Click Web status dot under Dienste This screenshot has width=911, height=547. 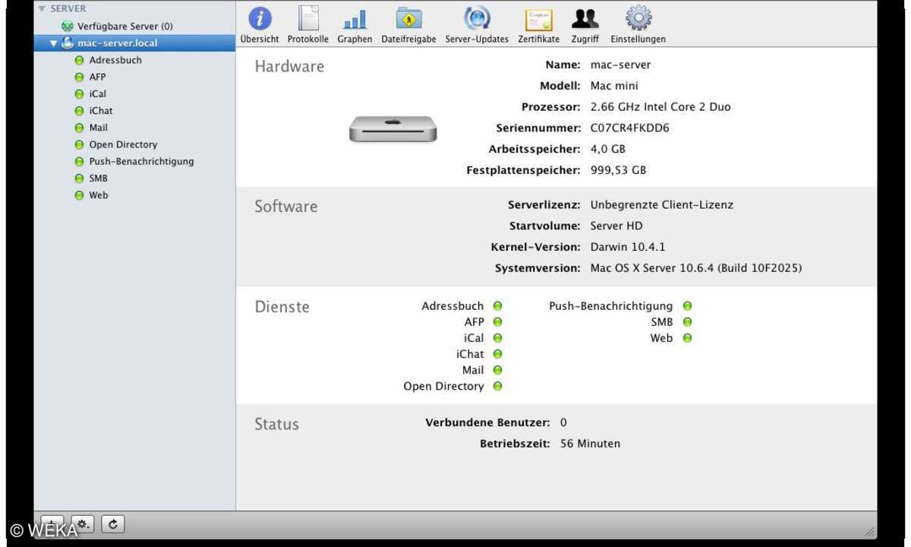pos(687,338)
